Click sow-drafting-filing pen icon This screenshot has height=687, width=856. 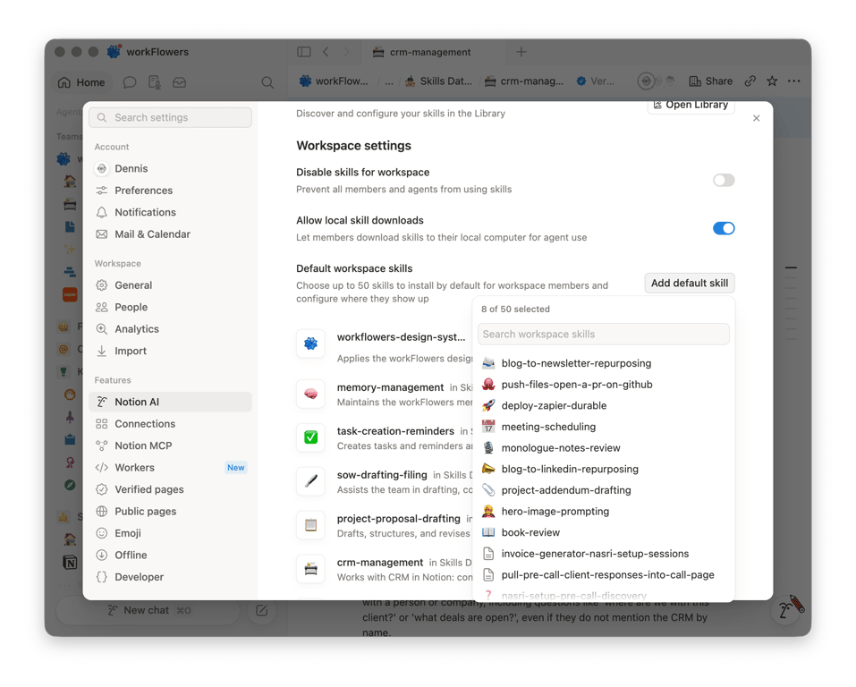[x=310, y=481]
